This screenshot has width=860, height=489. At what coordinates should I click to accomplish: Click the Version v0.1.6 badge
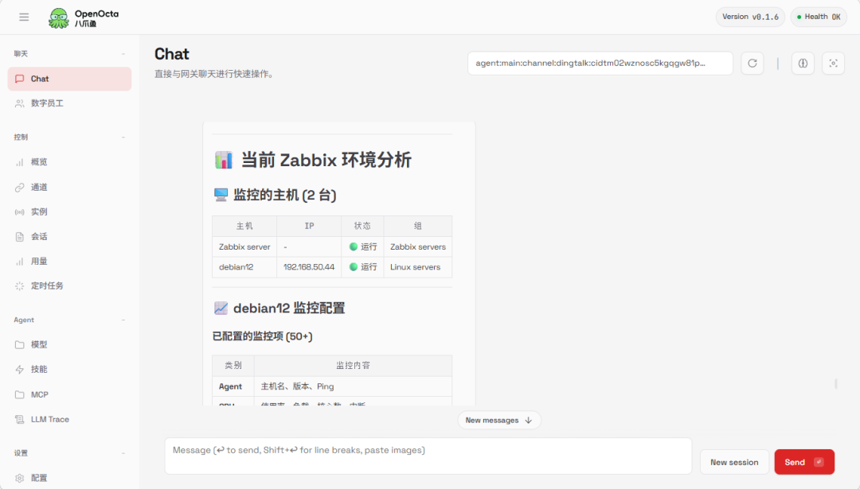coord(750,17)
